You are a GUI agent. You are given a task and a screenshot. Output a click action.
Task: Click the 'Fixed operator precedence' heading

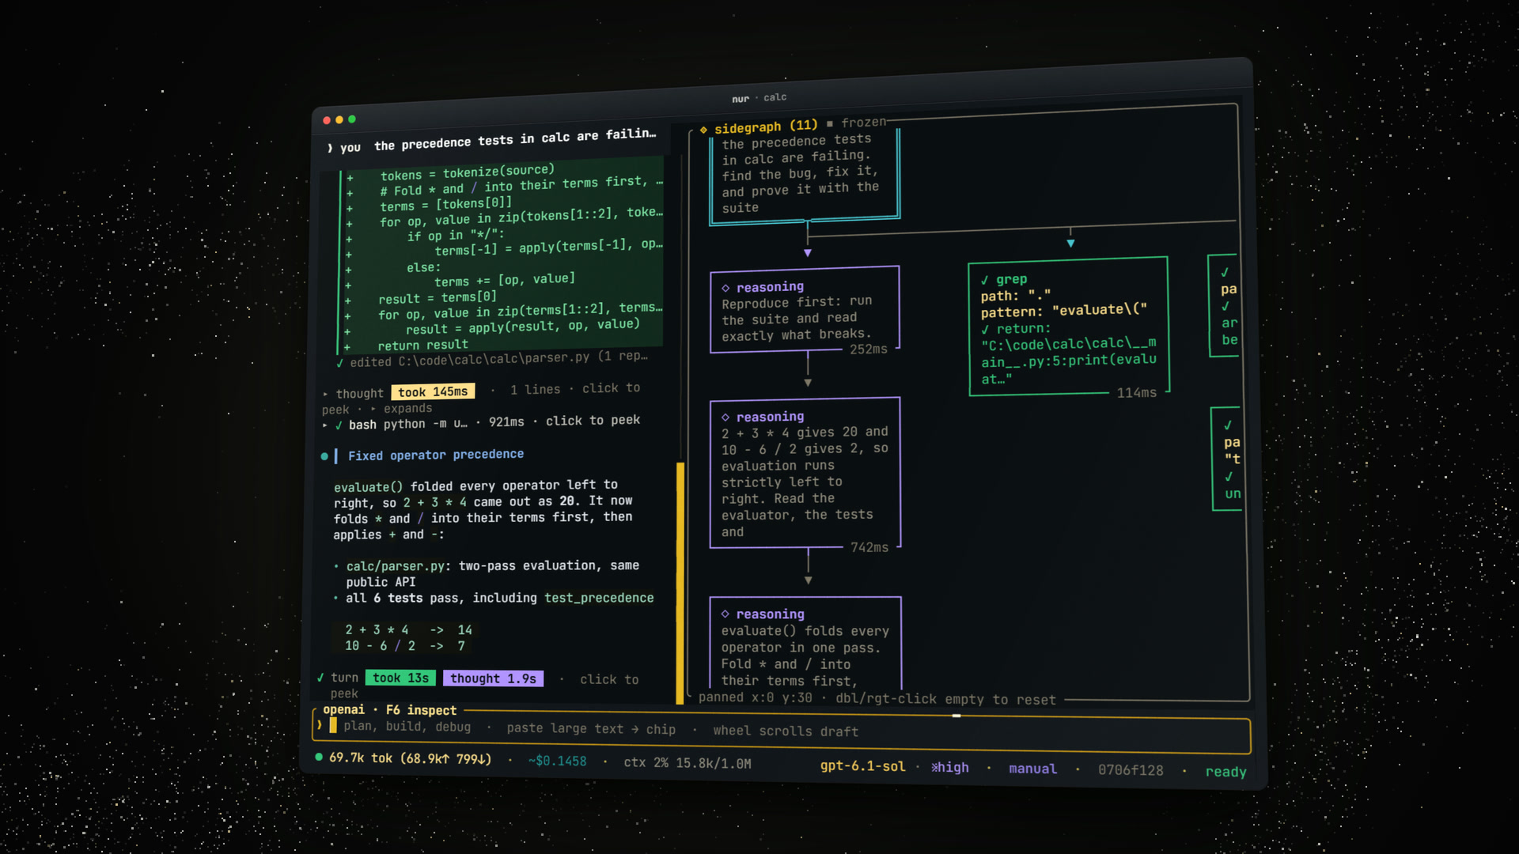[x=436, y=455]
